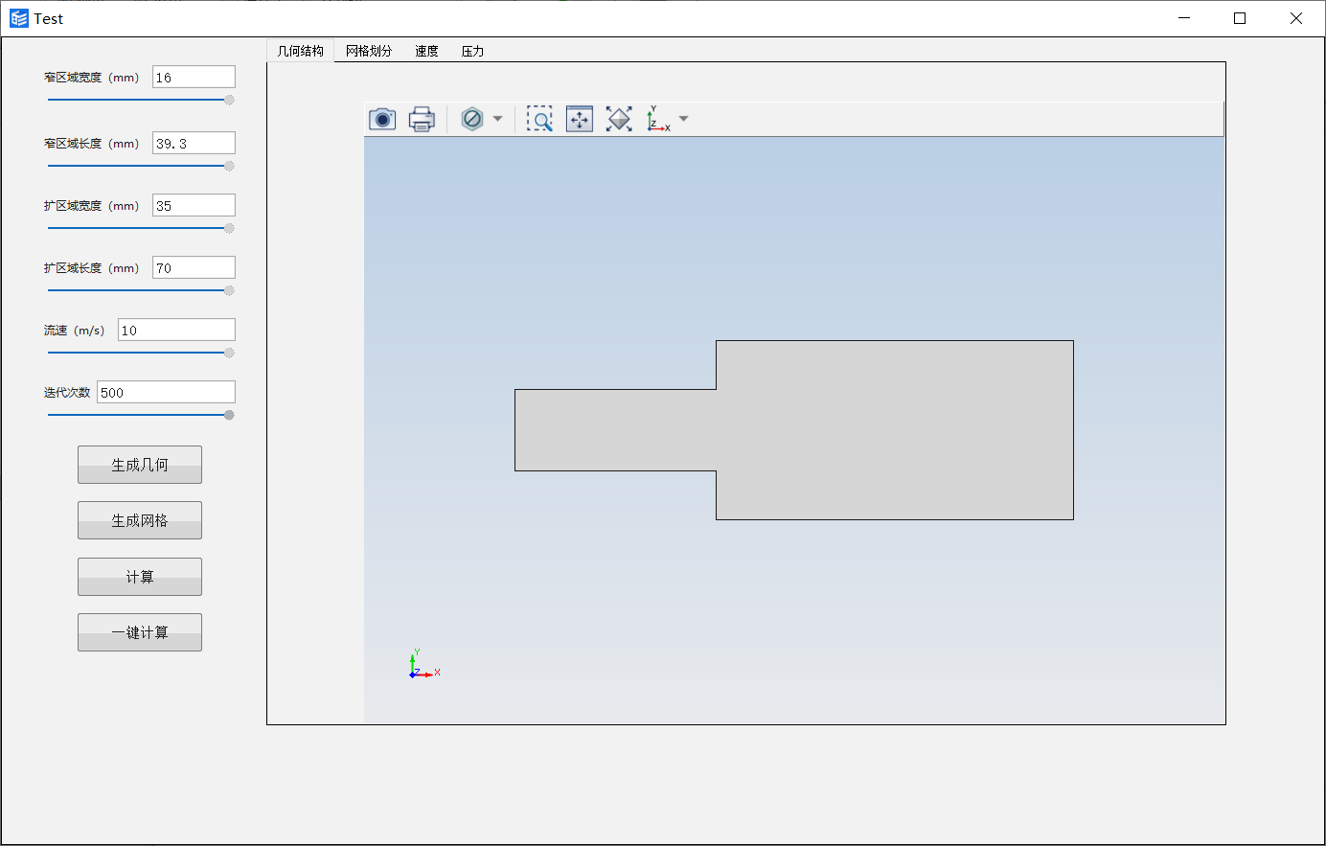The width and height of the screenshot is (1326, 846).
Task: Click the 生成网格 button
Action: (140, 520)
